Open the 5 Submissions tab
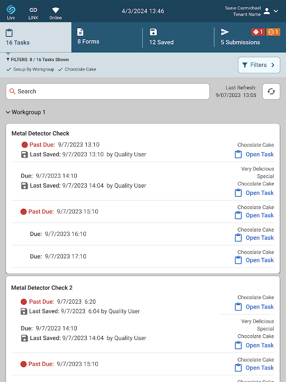This screenshot has width=286, height=382. tap(250, 37)
